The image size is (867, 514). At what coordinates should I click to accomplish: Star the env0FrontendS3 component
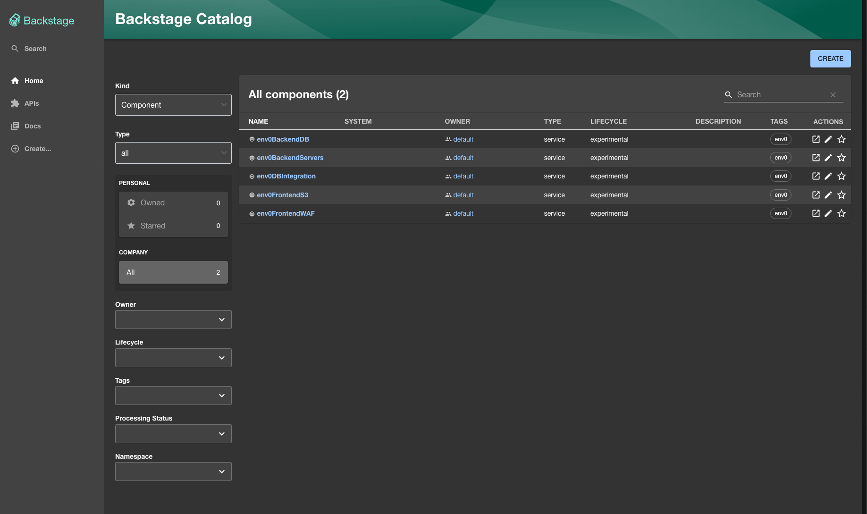tap(842, 195)
